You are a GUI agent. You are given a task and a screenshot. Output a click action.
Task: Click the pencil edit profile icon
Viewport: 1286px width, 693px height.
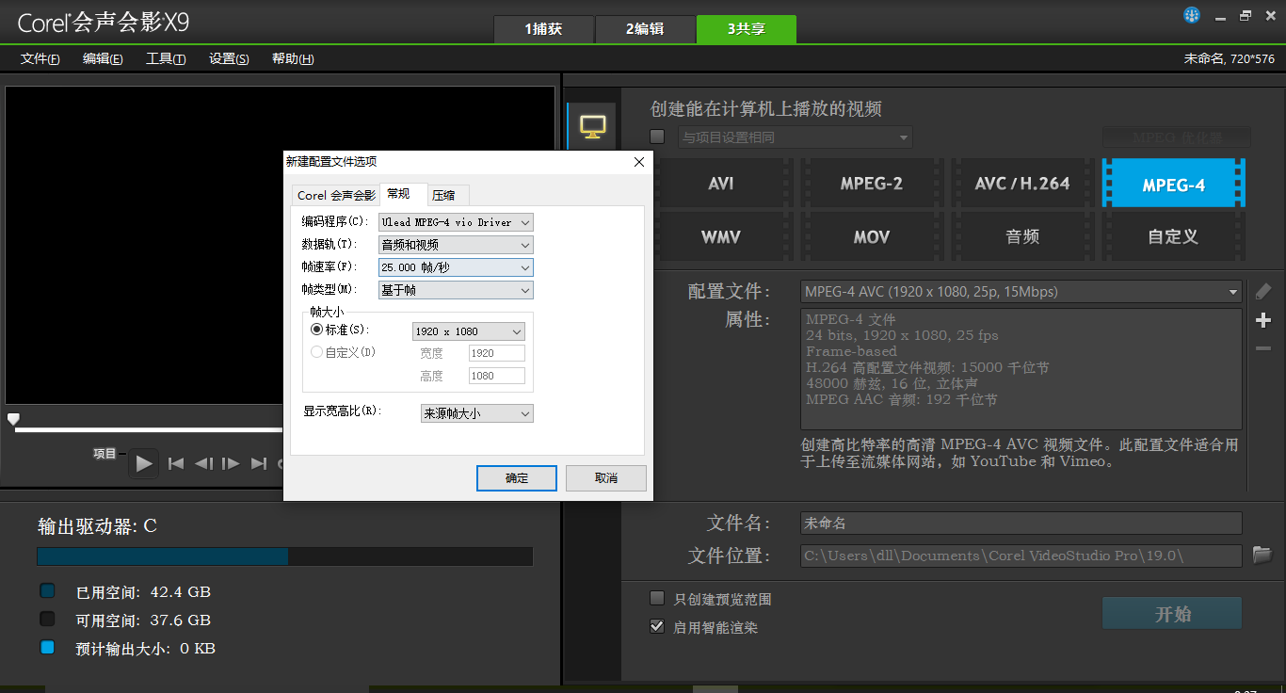1263,291
